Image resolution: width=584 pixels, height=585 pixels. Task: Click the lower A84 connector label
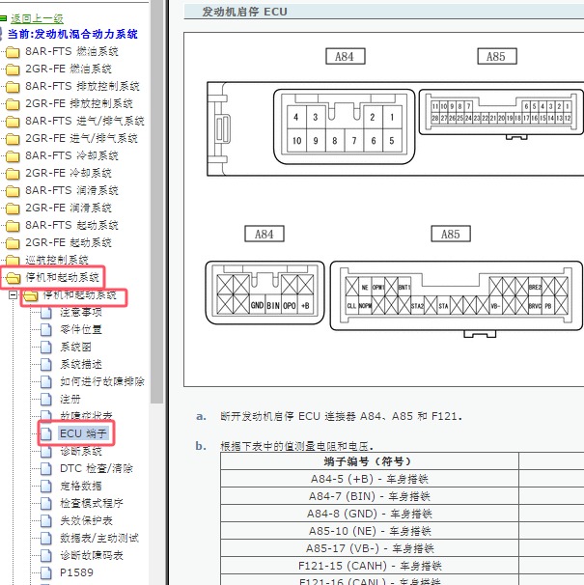pos(264,234)
